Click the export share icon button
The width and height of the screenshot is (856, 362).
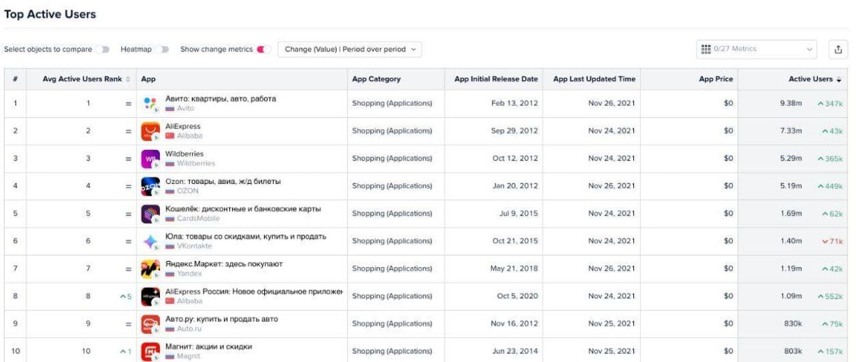[839, 49]
